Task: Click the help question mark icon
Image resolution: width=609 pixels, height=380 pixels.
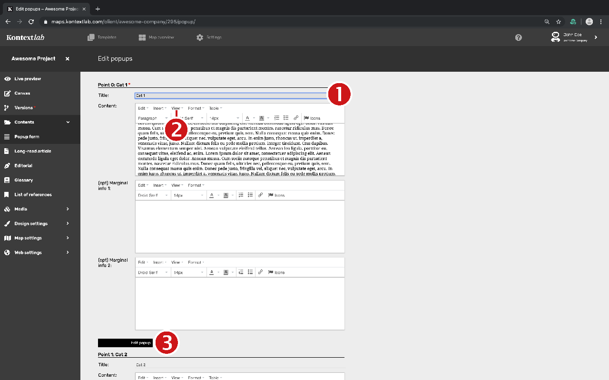Action: click(x=519, y=38)
